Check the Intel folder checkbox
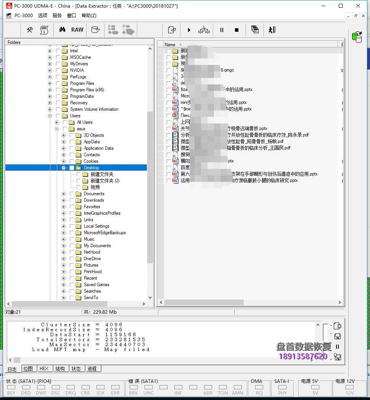Viewport: 370px width, 400px height. click(58, 51)
